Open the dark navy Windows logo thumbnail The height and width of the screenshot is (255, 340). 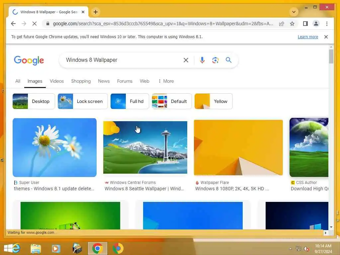pyautogui.click(x=297, y=215)
